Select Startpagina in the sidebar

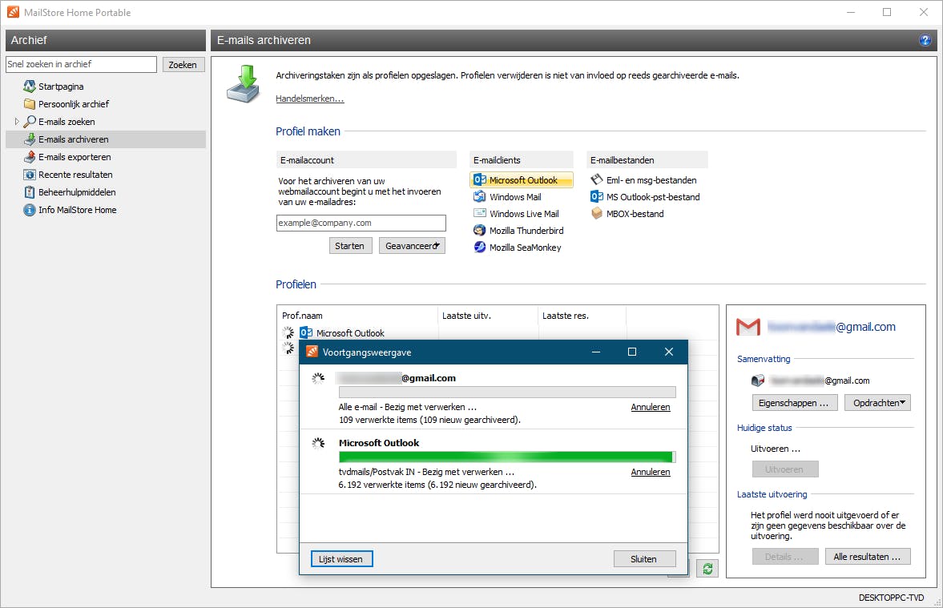click(x=61, y=87)
